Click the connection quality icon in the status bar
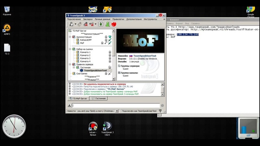This screenshot has height=146, width=260. click(160, 111)
